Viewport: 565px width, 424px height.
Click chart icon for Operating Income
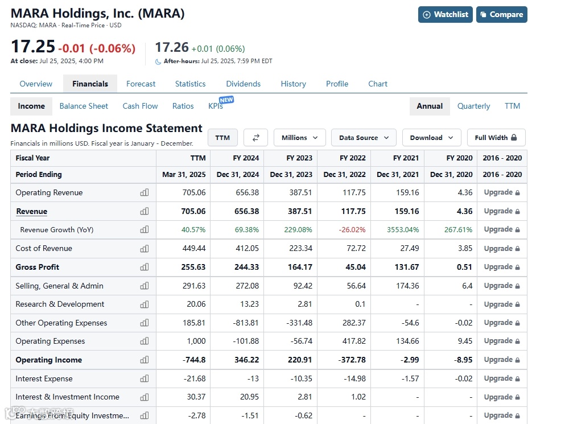tap(145, 360)
